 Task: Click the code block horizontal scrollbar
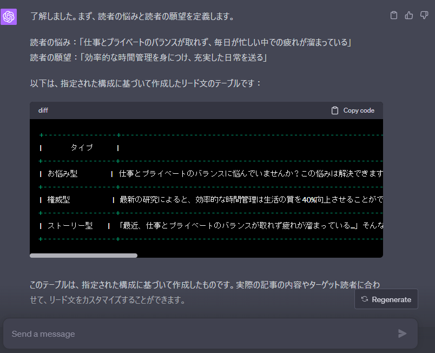83,256
